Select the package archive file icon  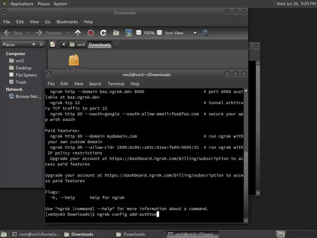[74, 60]
